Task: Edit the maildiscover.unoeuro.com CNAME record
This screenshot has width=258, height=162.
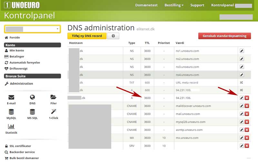Action: click(x=242, y=106)
